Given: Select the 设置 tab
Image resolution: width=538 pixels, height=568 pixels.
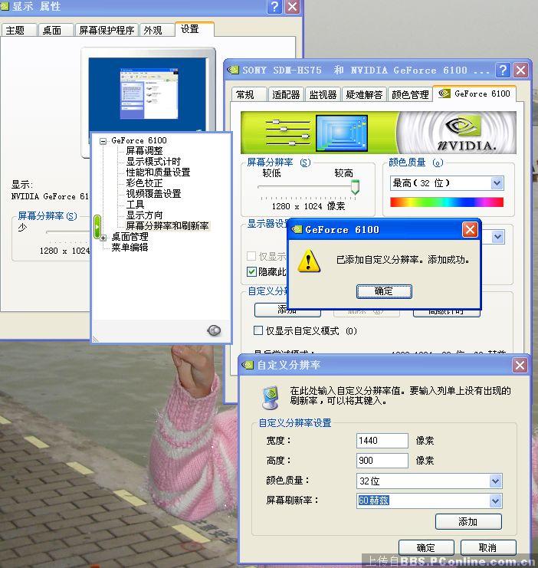Looking at the screenshot, I should (194, 29).
